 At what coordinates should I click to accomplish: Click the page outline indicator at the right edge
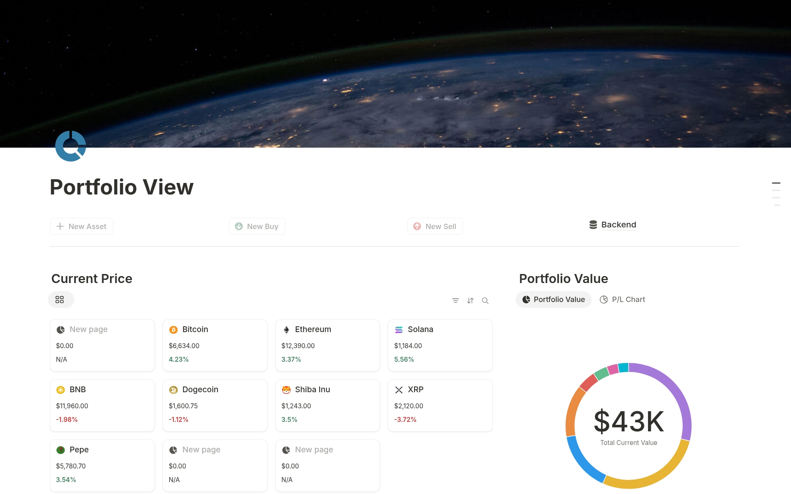tap(776, 194)
